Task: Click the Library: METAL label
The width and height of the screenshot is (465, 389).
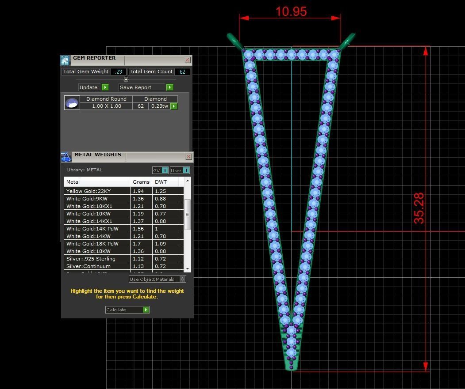Action: [84, 170]
